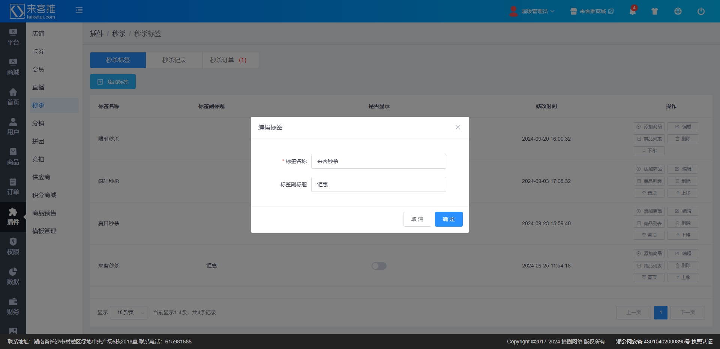Open the 权限 permissions section in sidebar

tap(13, 247)
